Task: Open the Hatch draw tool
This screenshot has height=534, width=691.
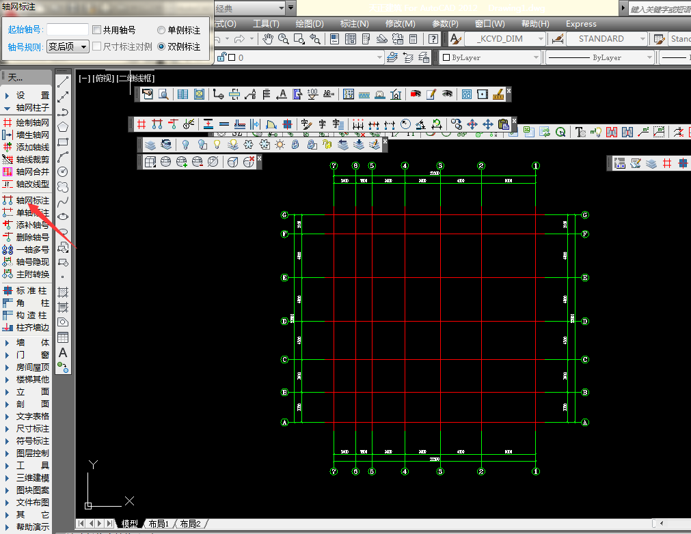Action: 63,292
